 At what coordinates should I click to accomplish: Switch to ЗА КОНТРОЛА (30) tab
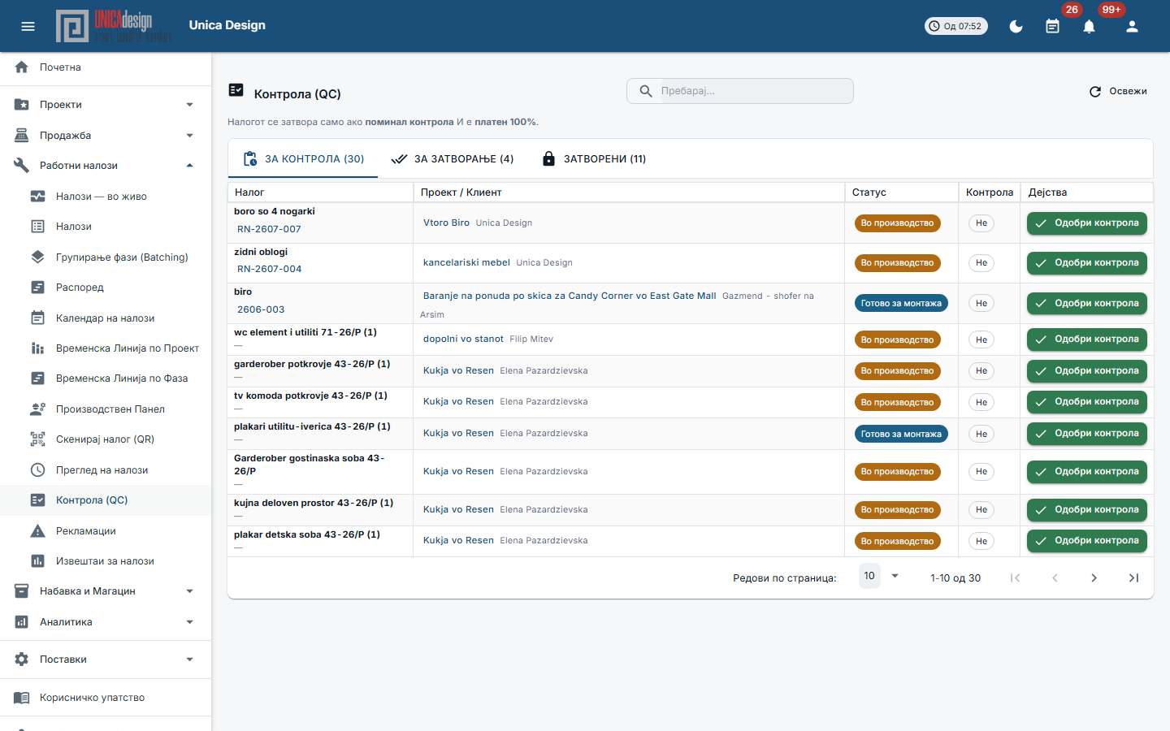point(303,159)
